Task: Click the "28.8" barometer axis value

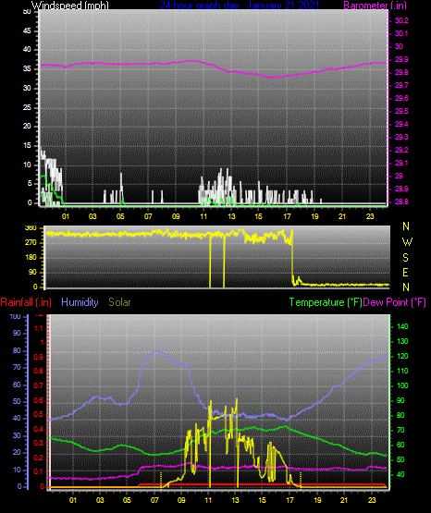Action: tap(401, 202)
